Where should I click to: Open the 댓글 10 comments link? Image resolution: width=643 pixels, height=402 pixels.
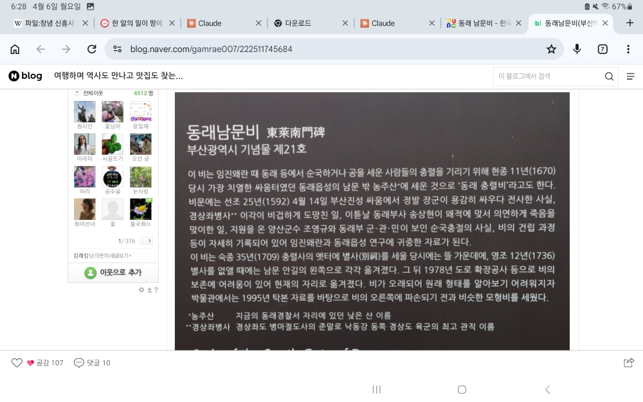point(93,363)
